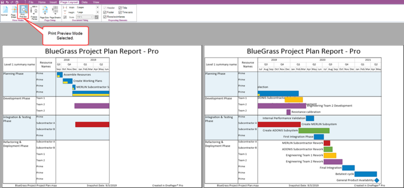
Task: Click the 'Create MERLIN Subsystem' label
Action: 319,124
